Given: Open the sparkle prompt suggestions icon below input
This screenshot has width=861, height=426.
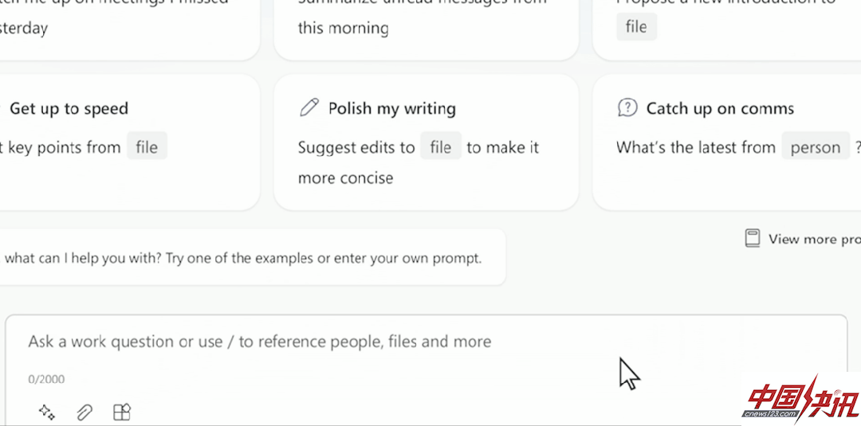Looking at the screenshot, I should click(x=47, y=412).
